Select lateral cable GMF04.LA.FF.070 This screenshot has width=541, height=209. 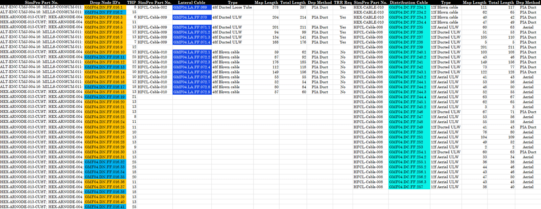pos(192,17)
